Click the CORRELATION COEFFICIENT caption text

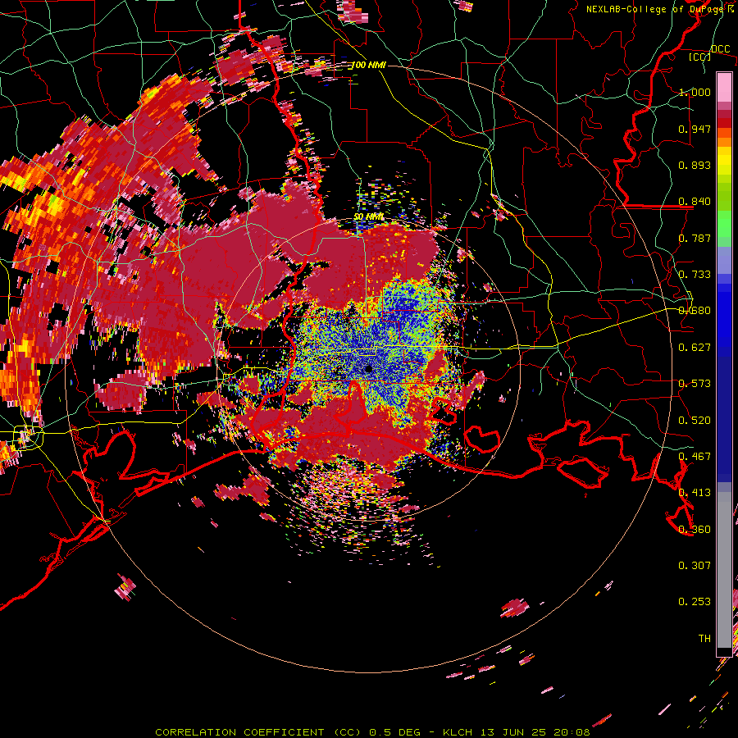click(x=239, y=732)
